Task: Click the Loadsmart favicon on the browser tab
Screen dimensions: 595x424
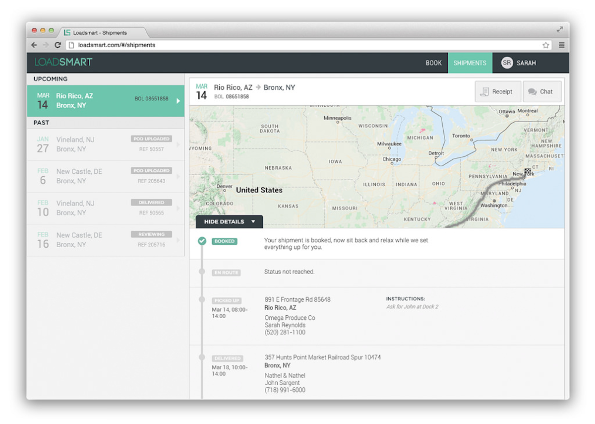Action: click(67, 32)
